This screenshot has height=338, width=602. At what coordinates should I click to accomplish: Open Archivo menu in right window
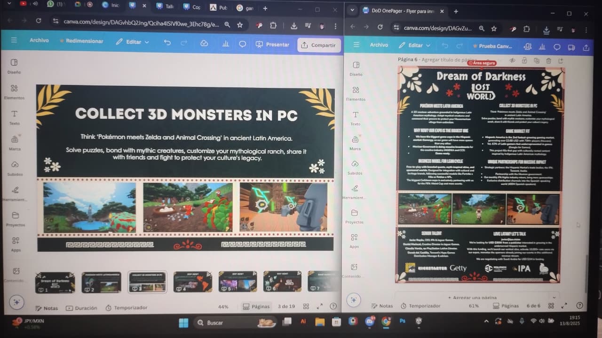379,45
